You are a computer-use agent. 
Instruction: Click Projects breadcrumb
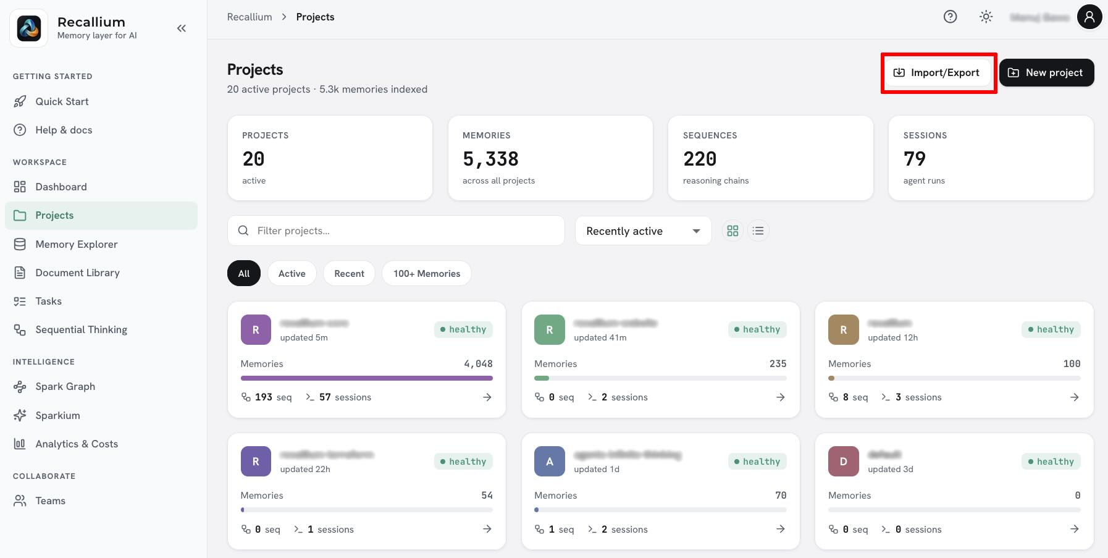click(x=315, y=17)
